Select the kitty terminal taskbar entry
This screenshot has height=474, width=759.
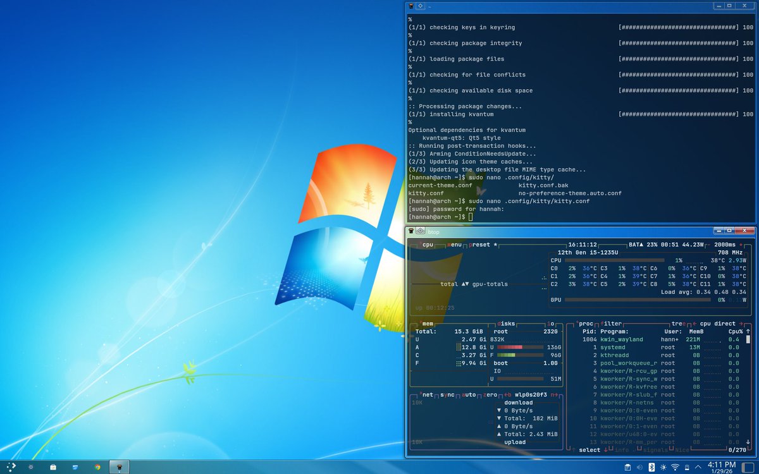(120, 467)
